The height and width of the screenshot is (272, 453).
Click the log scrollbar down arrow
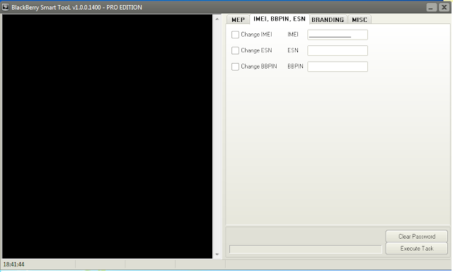coord(217,254)
